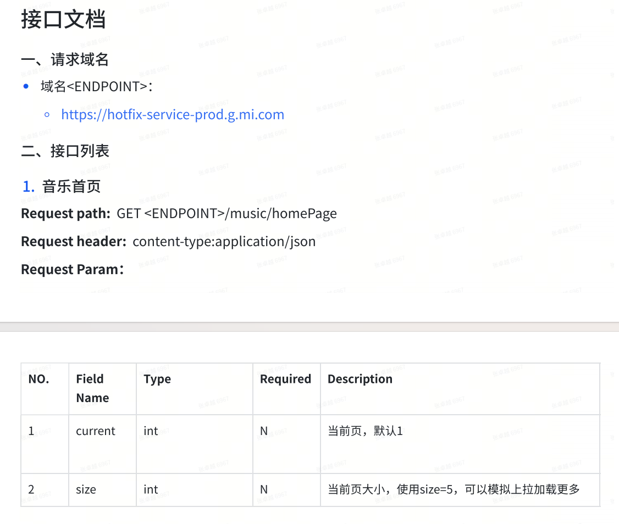Click the Request header label
The image size is (619, 524).
(x=70, y=241)
